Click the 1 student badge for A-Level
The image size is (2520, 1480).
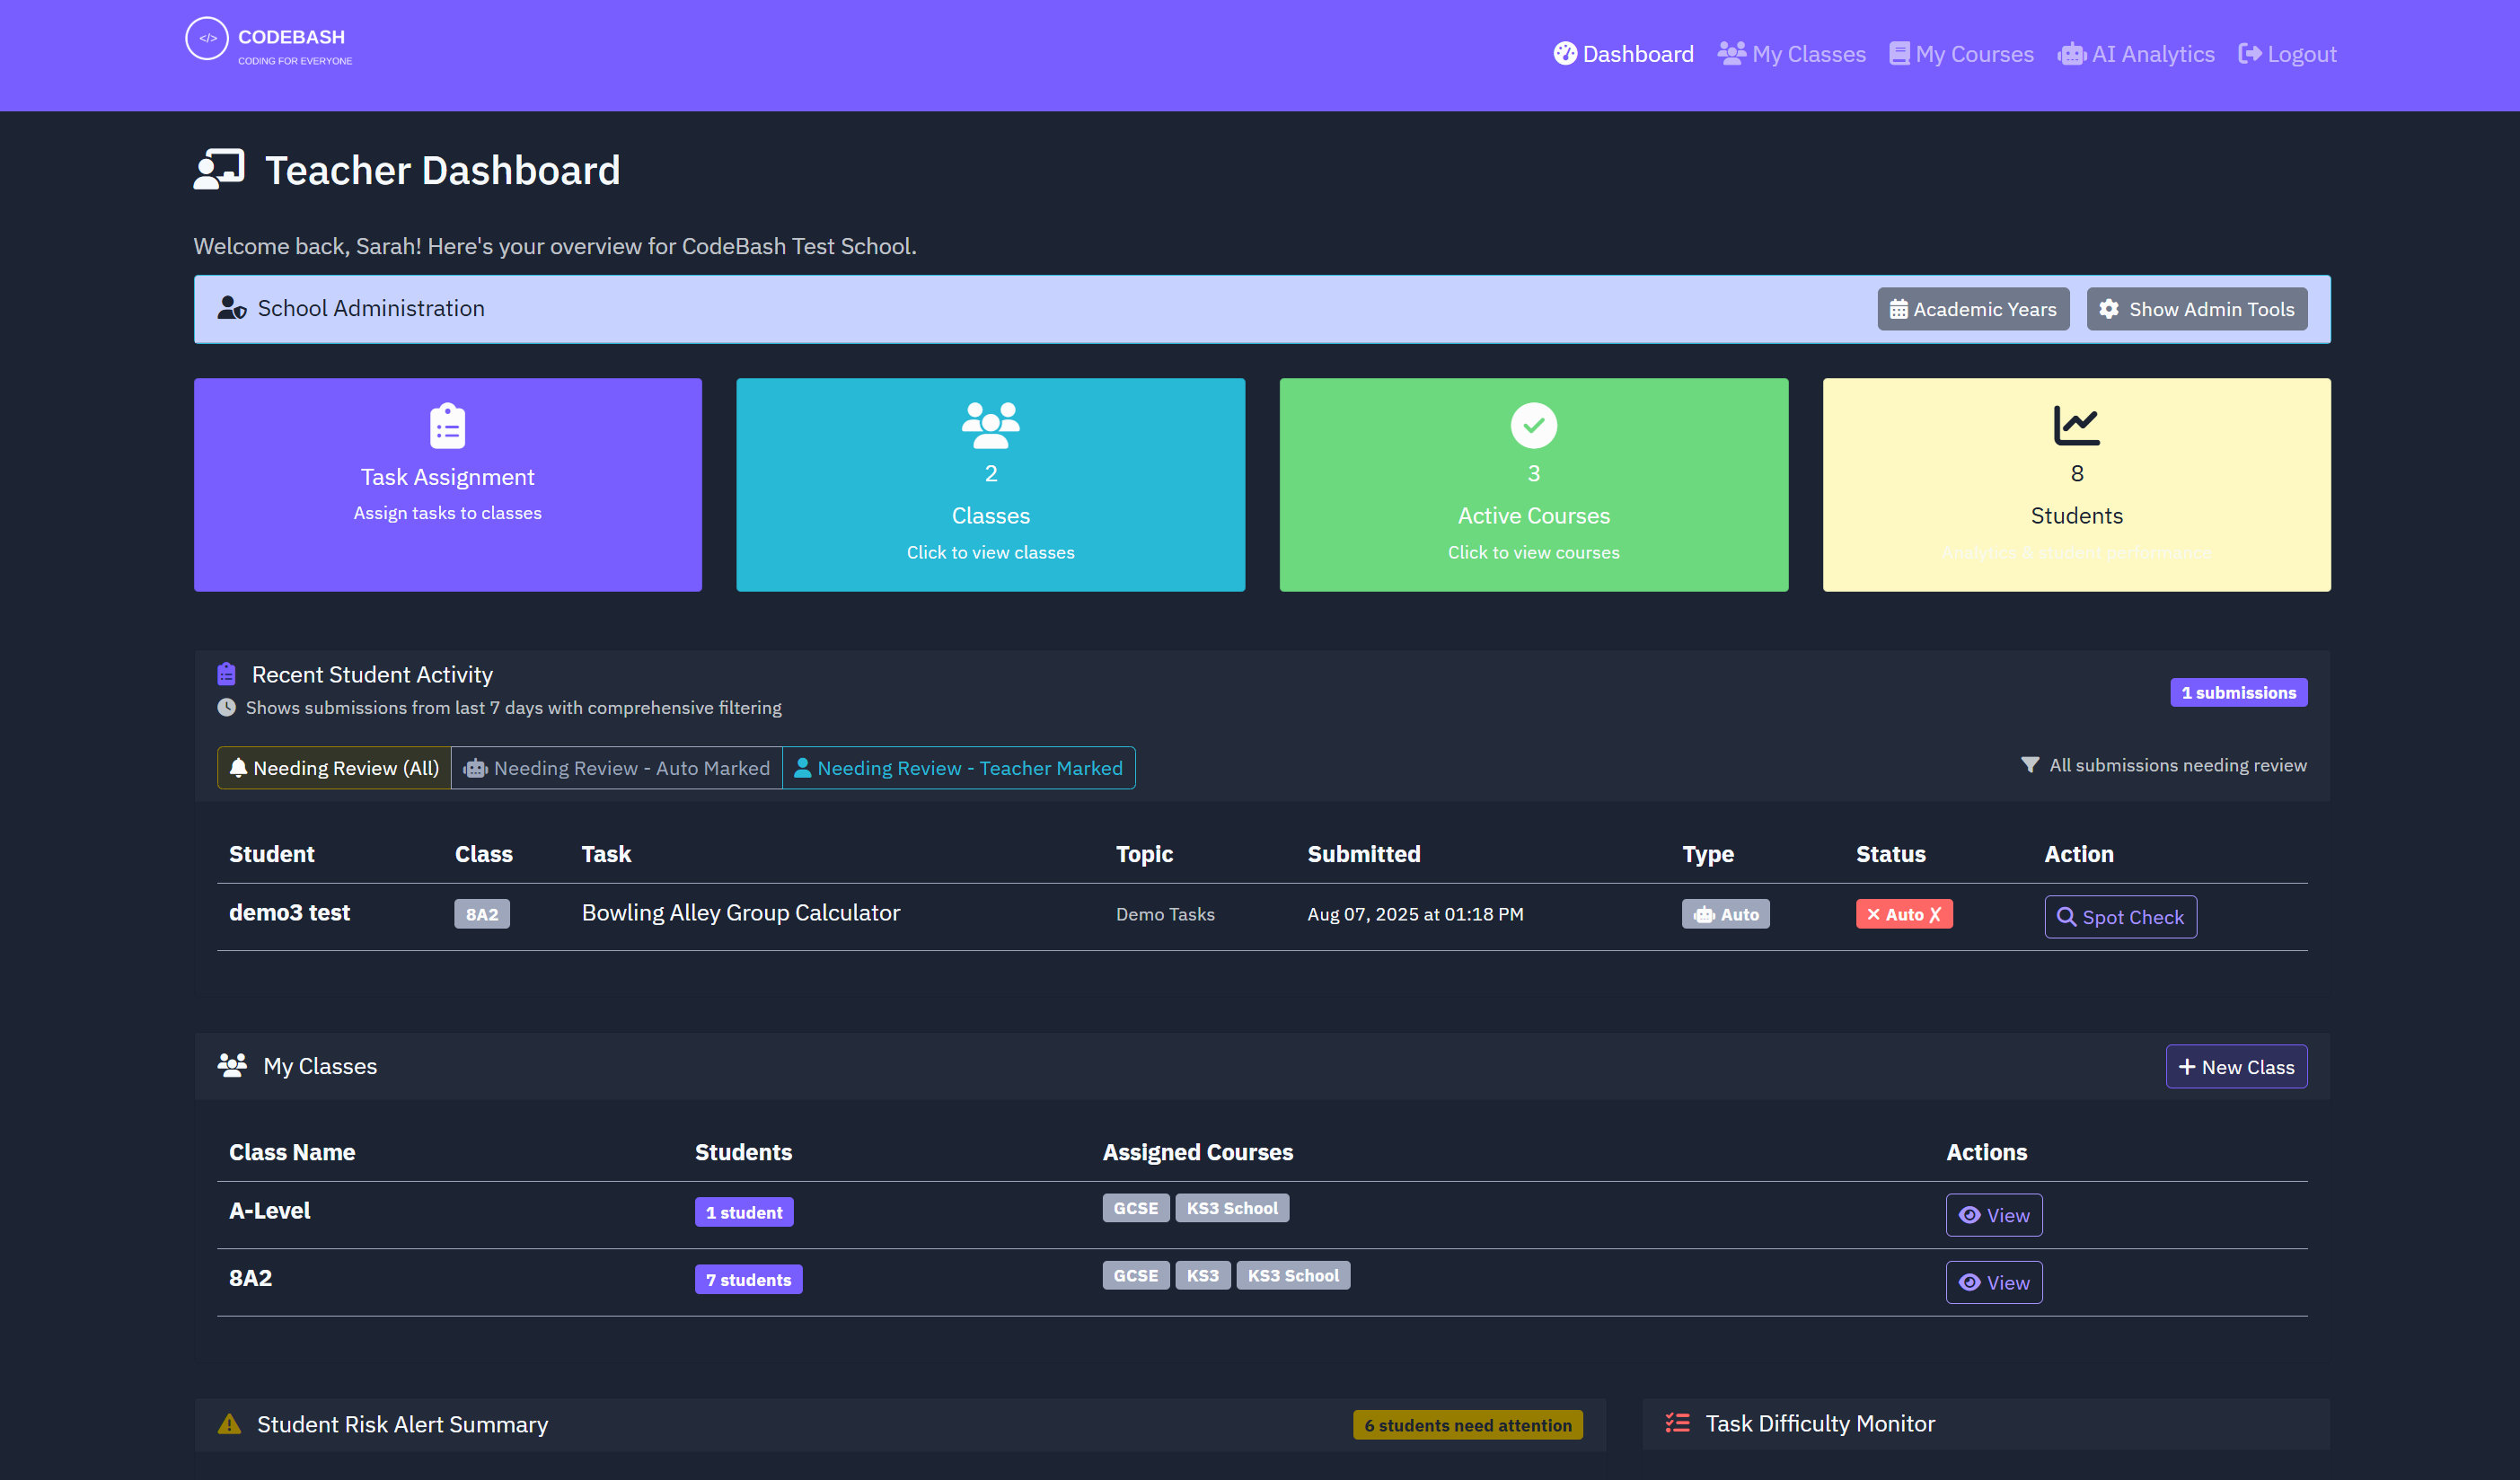coord(744,1212)
